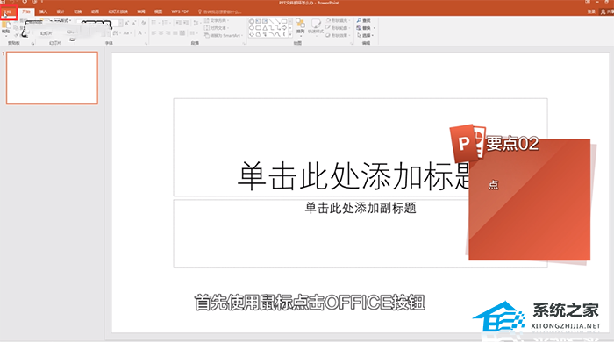The width and height of the screenshot is (614, 342).
Task: Open the 快速样式 quick styles gallery
Action: click(316, 26)
